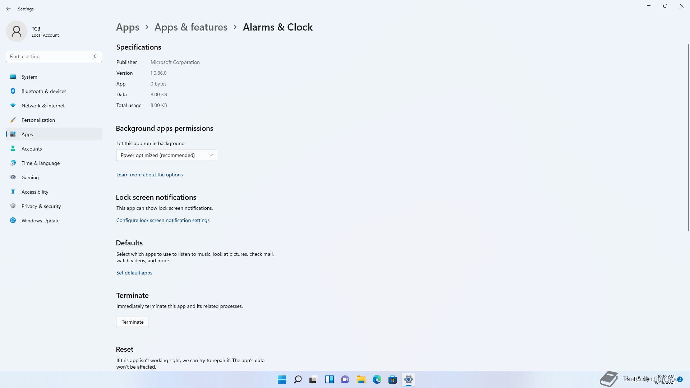690x388 pixels.
Task: Open the Power optimized background dropdown
Action: click(x=166, y=155)
